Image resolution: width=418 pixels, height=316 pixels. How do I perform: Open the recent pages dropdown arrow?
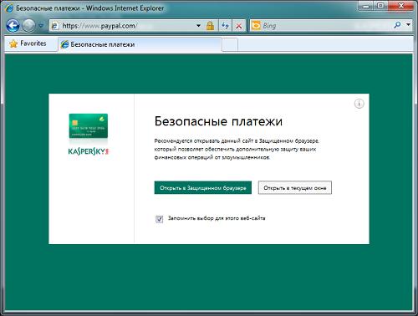41,26
